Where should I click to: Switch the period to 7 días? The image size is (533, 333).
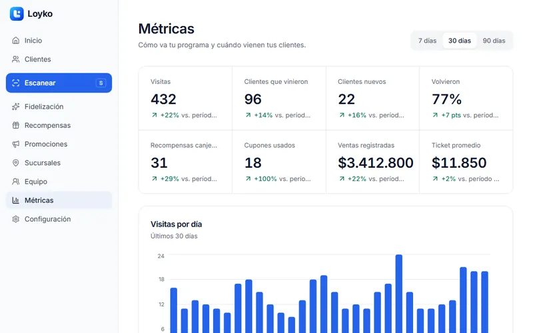coord(427,41)
